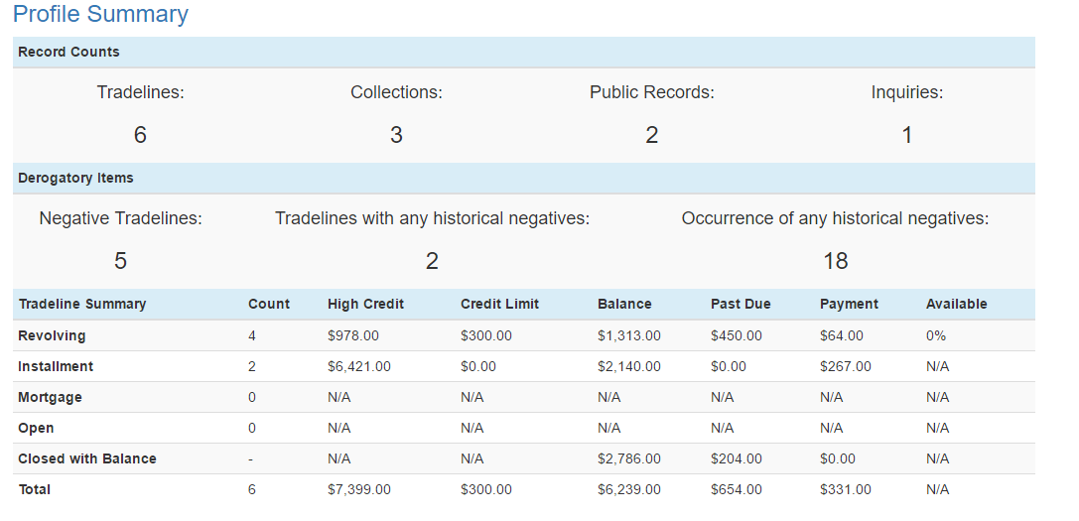This screenshot has height=521, width=1079.
Task: Click the Past Due column header
Action: coord(741,305)
